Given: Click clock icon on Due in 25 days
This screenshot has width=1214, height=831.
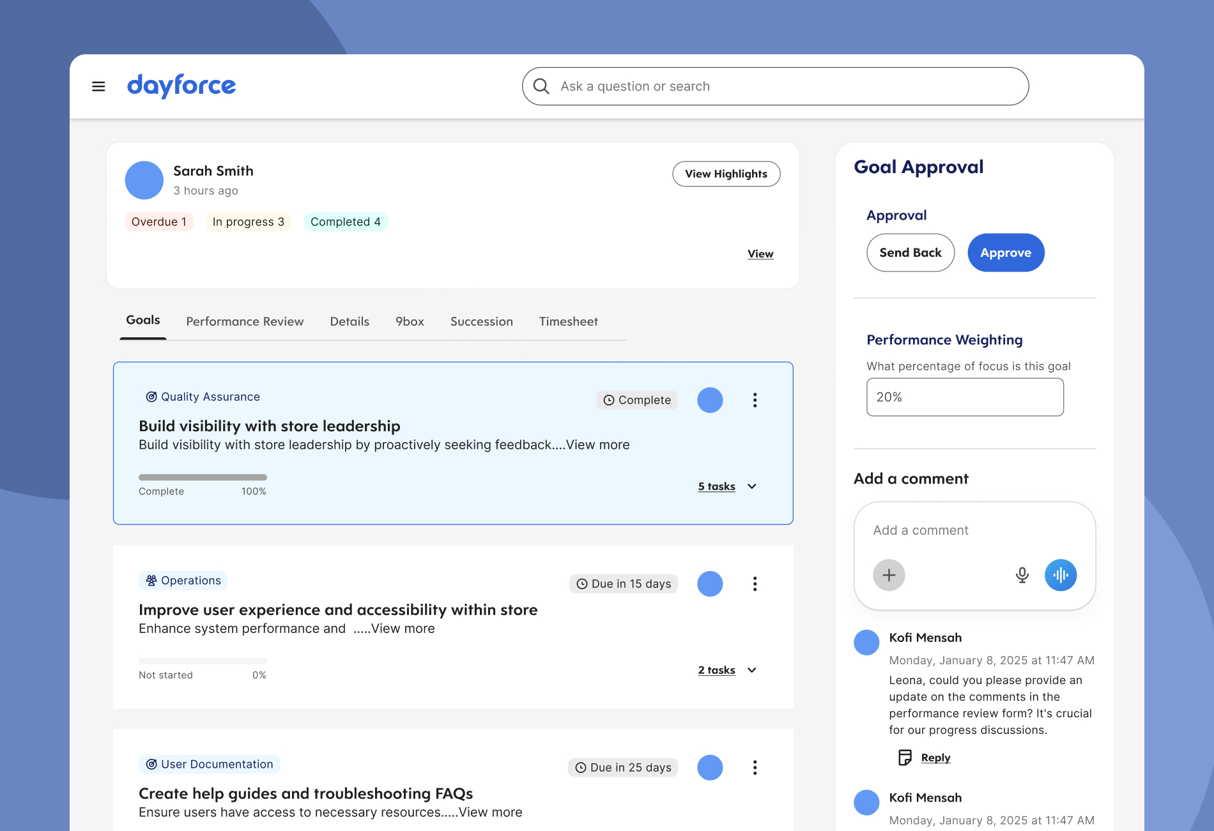Looking at the screenshot, I should click(x=581, y=768).
